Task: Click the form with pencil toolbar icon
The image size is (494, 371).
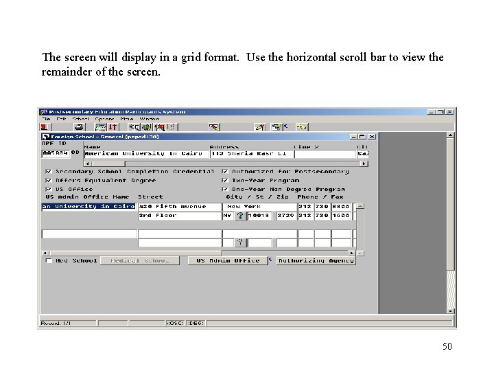Action: 277,127
